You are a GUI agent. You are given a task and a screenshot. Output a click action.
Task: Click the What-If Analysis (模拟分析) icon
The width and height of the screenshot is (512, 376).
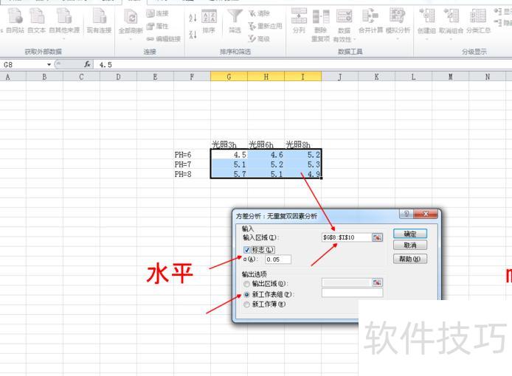[x=398, y=16]
